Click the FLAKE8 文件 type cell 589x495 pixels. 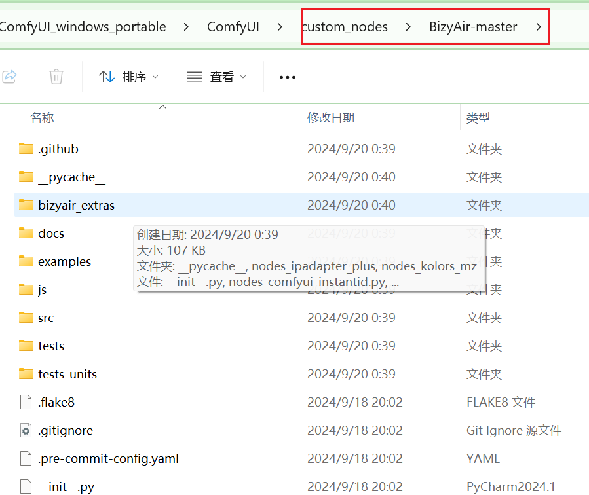tap(501, 402)
